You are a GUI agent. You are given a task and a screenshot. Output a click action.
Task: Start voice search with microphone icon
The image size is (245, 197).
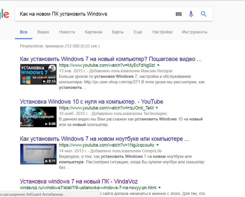(191, 14)
